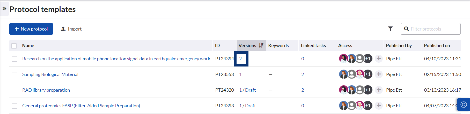Sort by the Name column header
The width and height of the screenshot is (470, 114).
(x=28, y=45)
